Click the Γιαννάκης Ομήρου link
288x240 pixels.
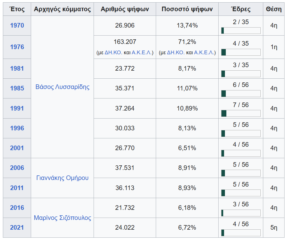coord(62,178)
